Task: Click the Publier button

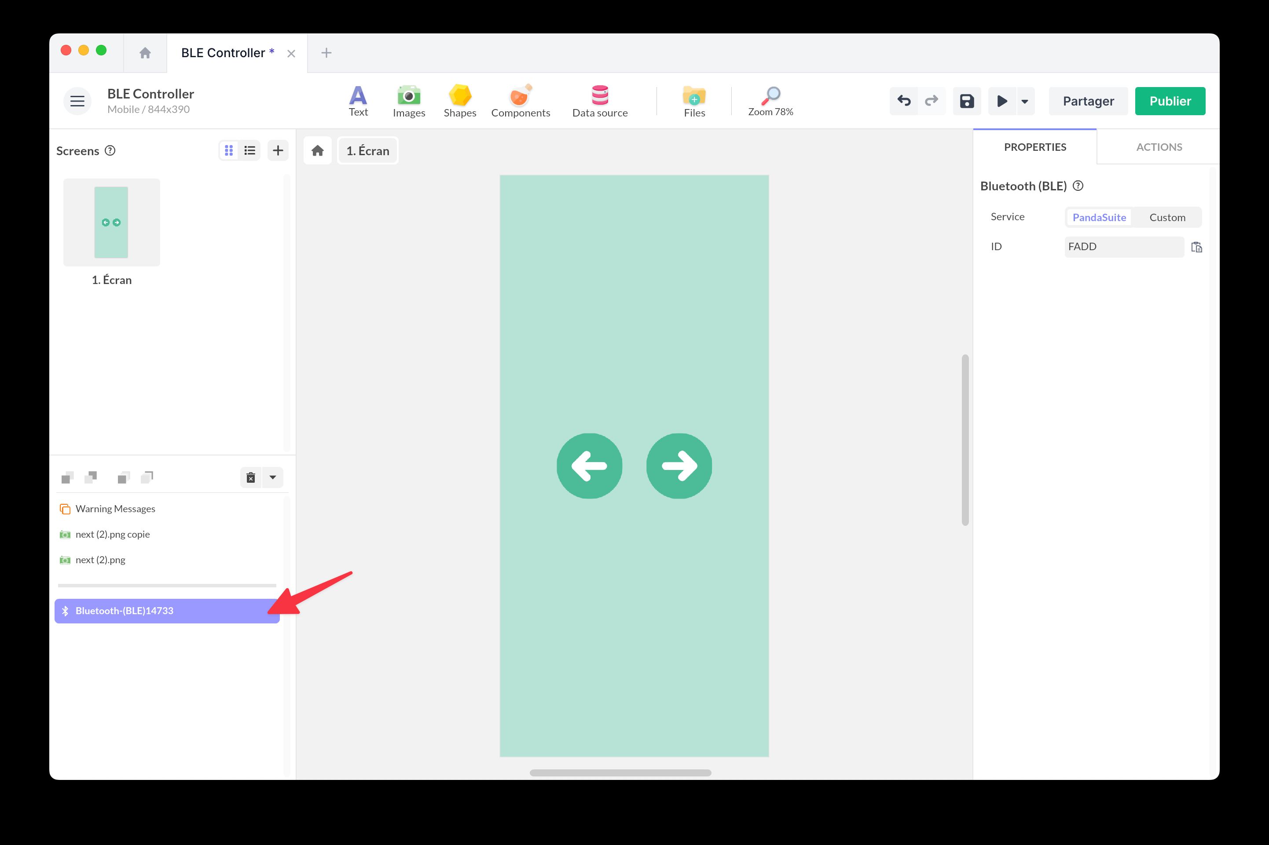Action: pyautogui.click(x=1170, y=100)
